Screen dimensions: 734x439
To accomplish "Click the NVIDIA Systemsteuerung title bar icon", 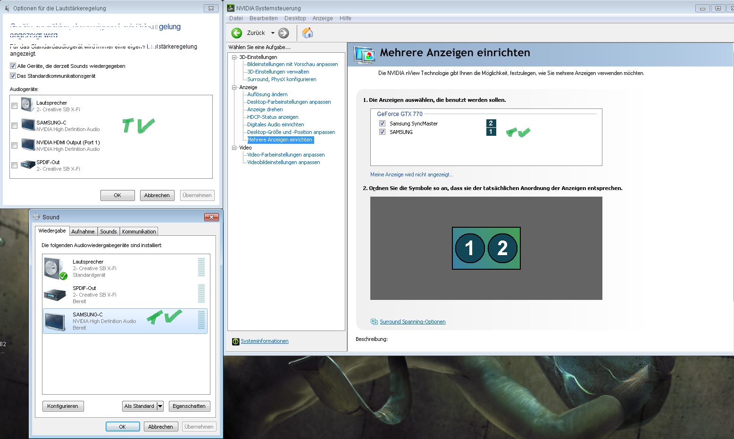I will pyautogui.click(x=231, y=8).
